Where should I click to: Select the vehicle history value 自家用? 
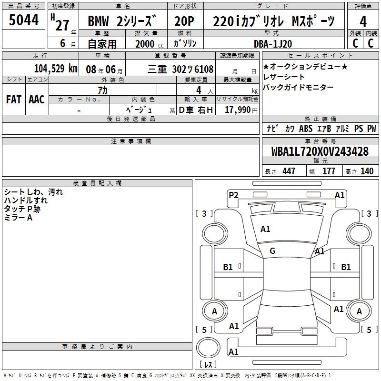tap(102, 44)
